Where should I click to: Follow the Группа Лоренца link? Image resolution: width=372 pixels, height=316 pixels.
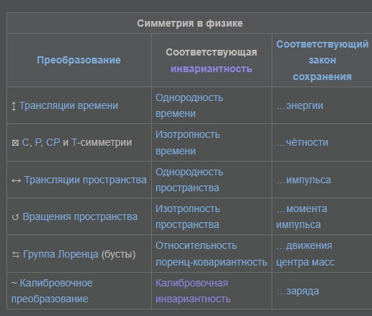[61, 254]
